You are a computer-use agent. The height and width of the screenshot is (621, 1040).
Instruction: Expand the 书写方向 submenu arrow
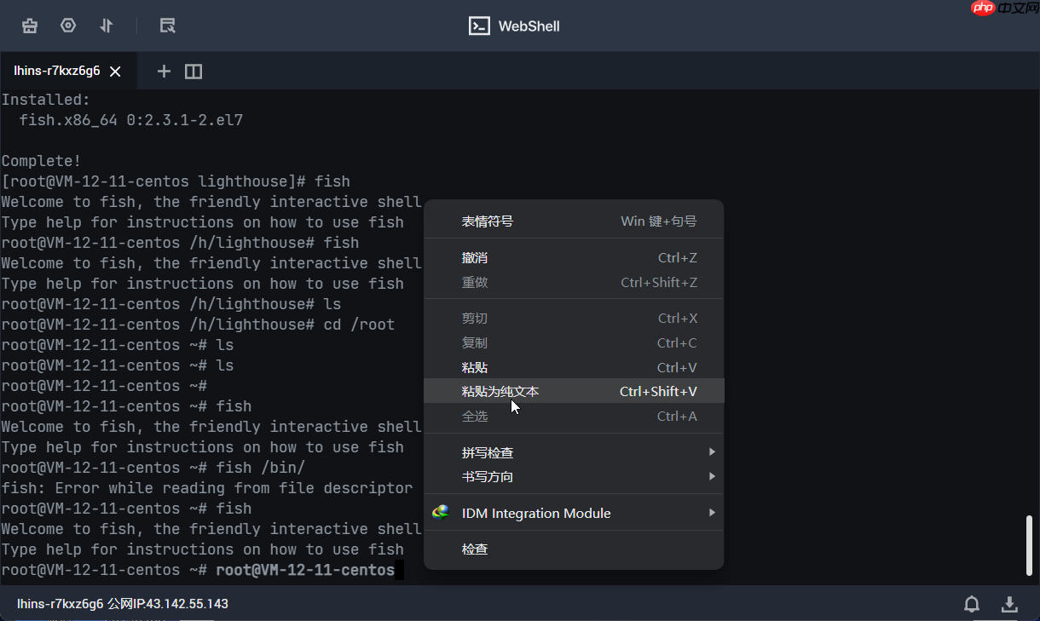click(712, 477)
